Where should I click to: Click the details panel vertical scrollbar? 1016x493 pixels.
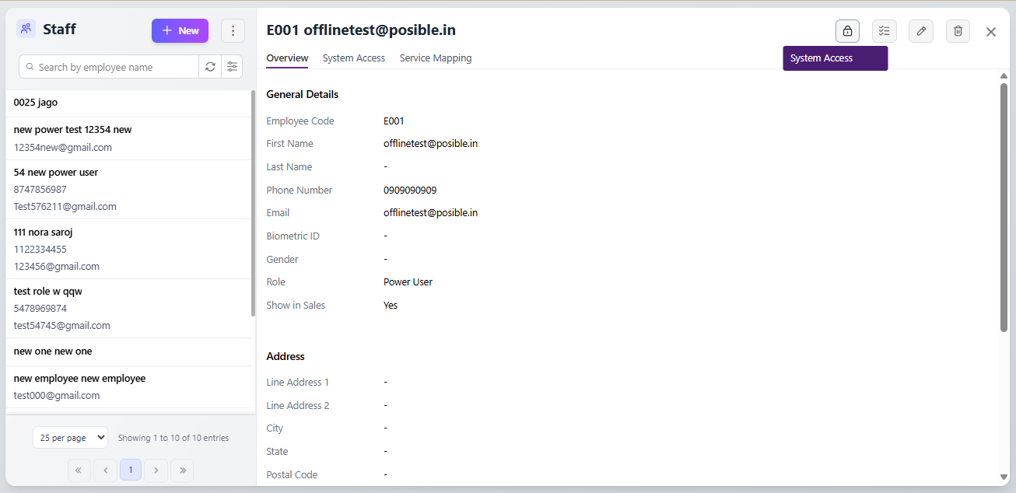pos(1004,206)
